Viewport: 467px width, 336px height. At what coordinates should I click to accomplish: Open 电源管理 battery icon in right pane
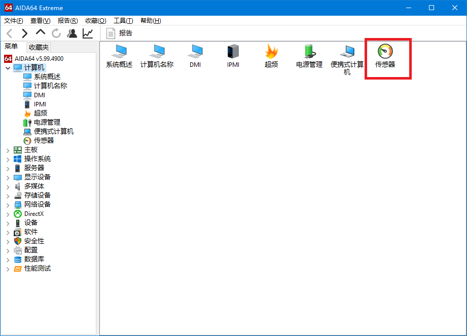point(309,56)
